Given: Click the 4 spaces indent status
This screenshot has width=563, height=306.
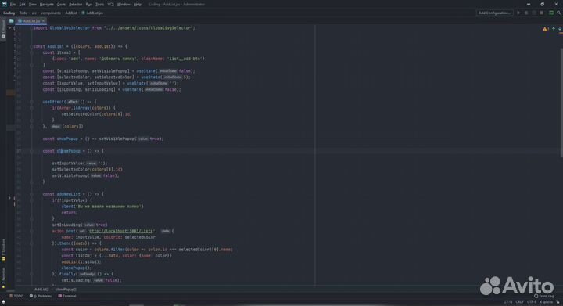Looking at the screenshot, I should 546,302.
